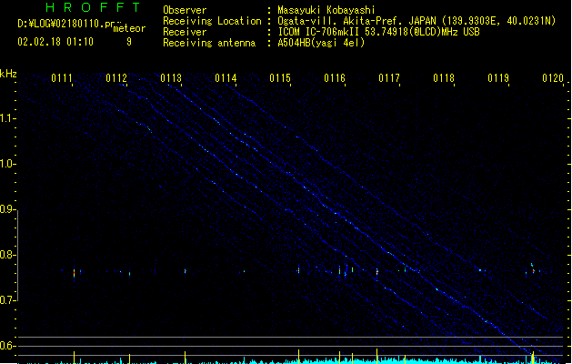Click the Receiver label
Viewport: 572px width, 364px height.
185,32
